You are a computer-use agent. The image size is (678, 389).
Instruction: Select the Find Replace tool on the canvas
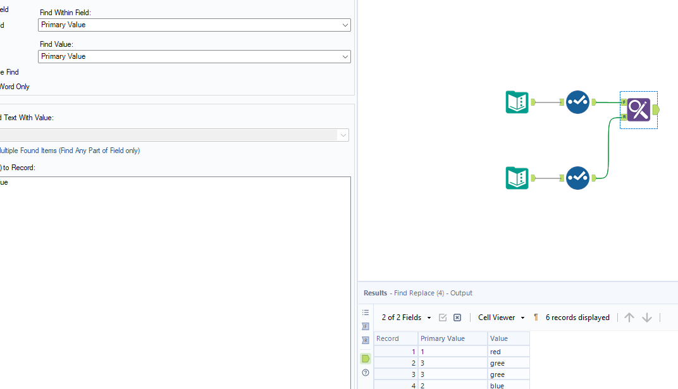638,109
